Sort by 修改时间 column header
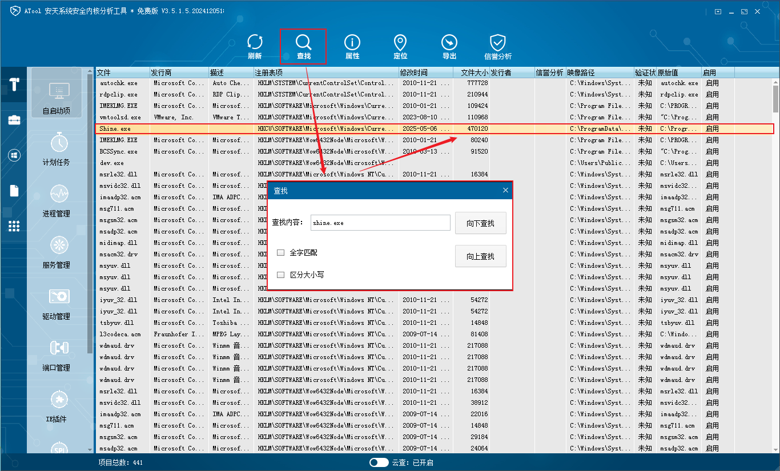Screen dimensions: 780x471 425,73
